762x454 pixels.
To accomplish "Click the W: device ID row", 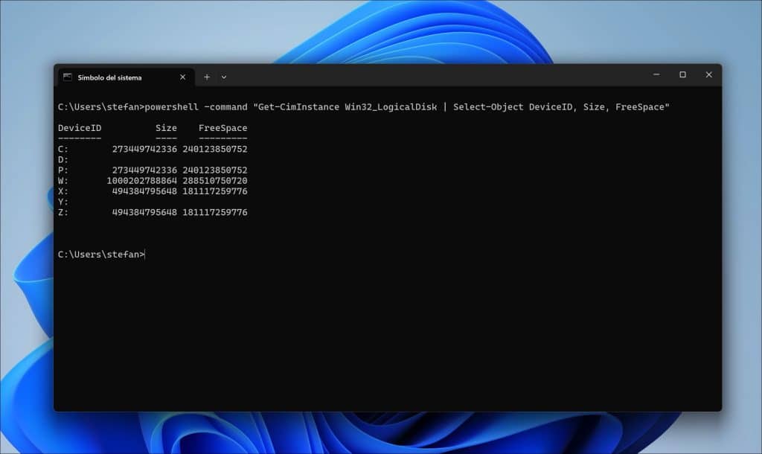I will pyautogui.click(x=63, y=181).
